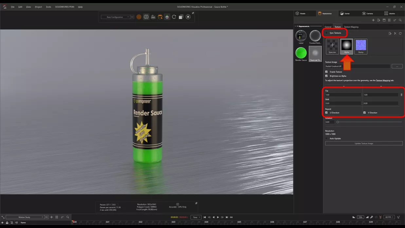
Task: Click the Radial Gradient.tiff file field
Action: [x=358, y=66]
